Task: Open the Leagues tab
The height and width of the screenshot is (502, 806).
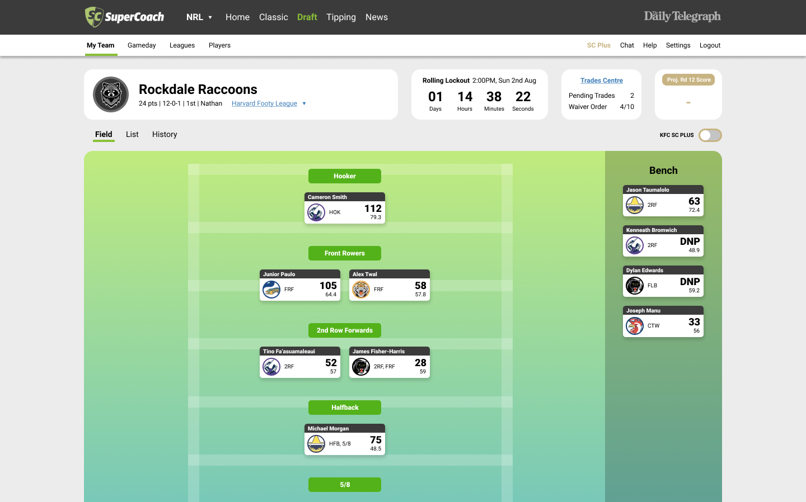Action: click(182, 45)
